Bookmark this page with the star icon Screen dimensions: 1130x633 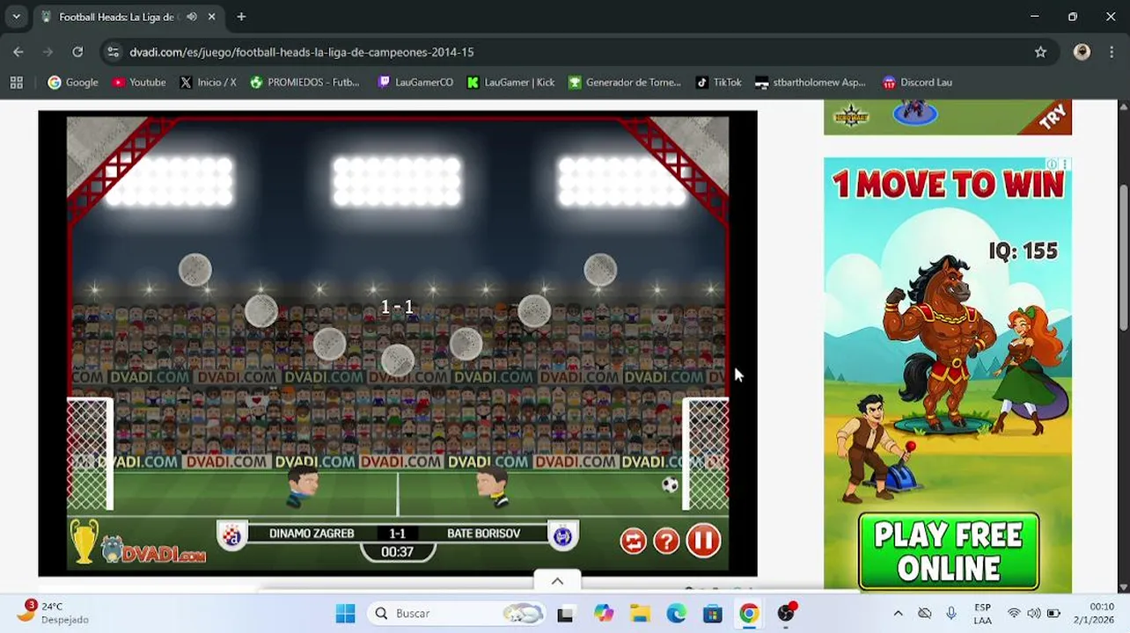[x=1040, y=52]
